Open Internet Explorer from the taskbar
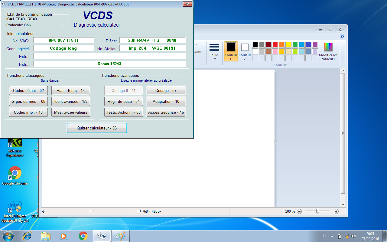 tap(28, 236)
